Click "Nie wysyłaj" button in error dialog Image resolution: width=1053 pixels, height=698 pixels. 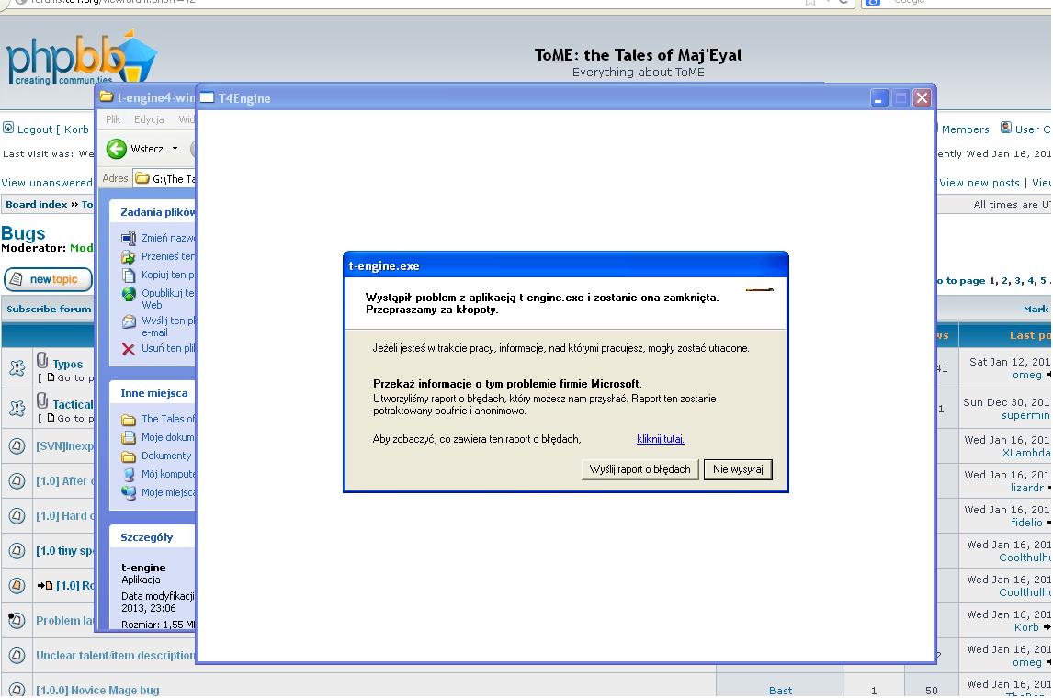pos(738,469)
